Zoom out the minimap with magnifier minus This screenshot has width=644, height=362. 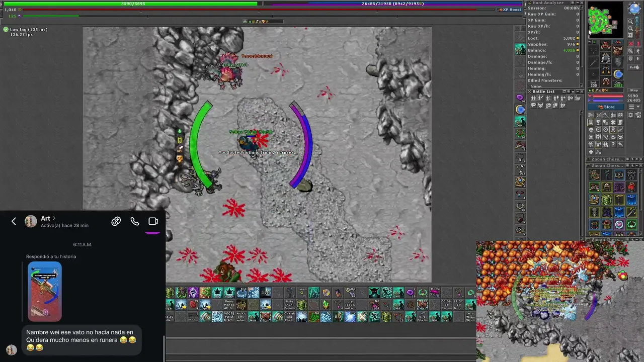point(630,22)
